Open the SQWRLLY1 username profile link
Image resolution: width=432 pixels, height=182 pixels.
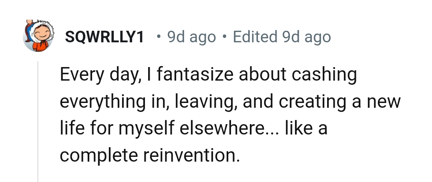[104, 38]
